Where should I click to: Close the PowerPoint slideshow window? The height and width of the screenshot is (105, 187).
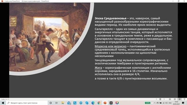pyautogui.click(x=184, y=1)
